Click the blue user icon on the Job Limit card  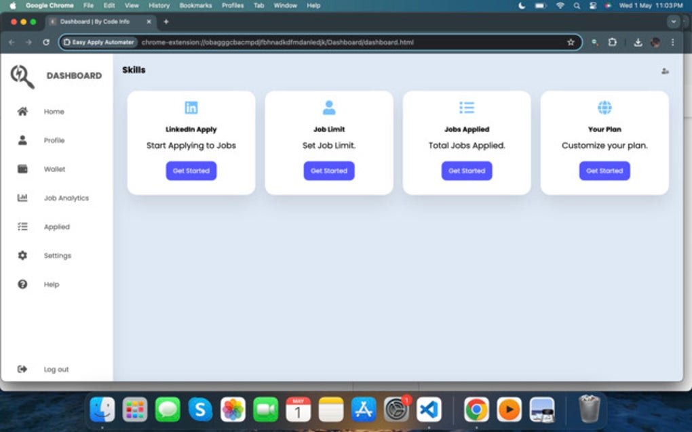[328, 106]
